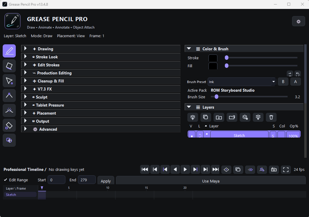Play animation in reverse
The width and height of the screenshot is (309, 217).
click(x=175, y=169)
